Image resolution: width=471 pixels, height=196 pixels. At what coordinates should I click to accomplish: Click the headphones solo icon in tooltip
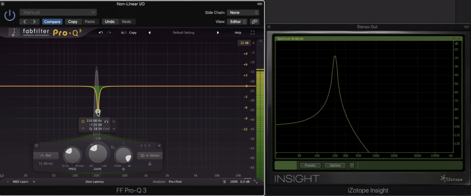[x=106, y=121]
